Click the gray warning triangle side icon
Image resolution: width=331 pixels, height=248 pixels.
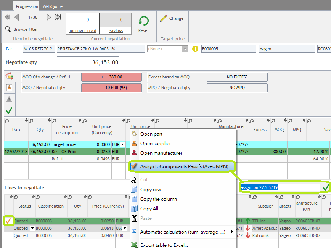[x=9, y=99]
